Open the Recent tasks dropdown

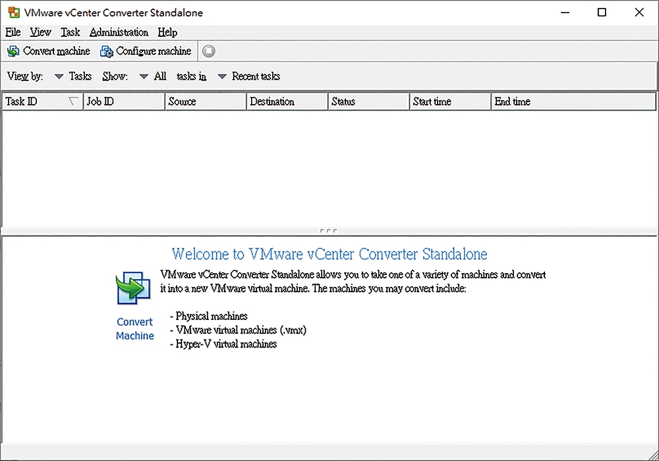(222, 77)
